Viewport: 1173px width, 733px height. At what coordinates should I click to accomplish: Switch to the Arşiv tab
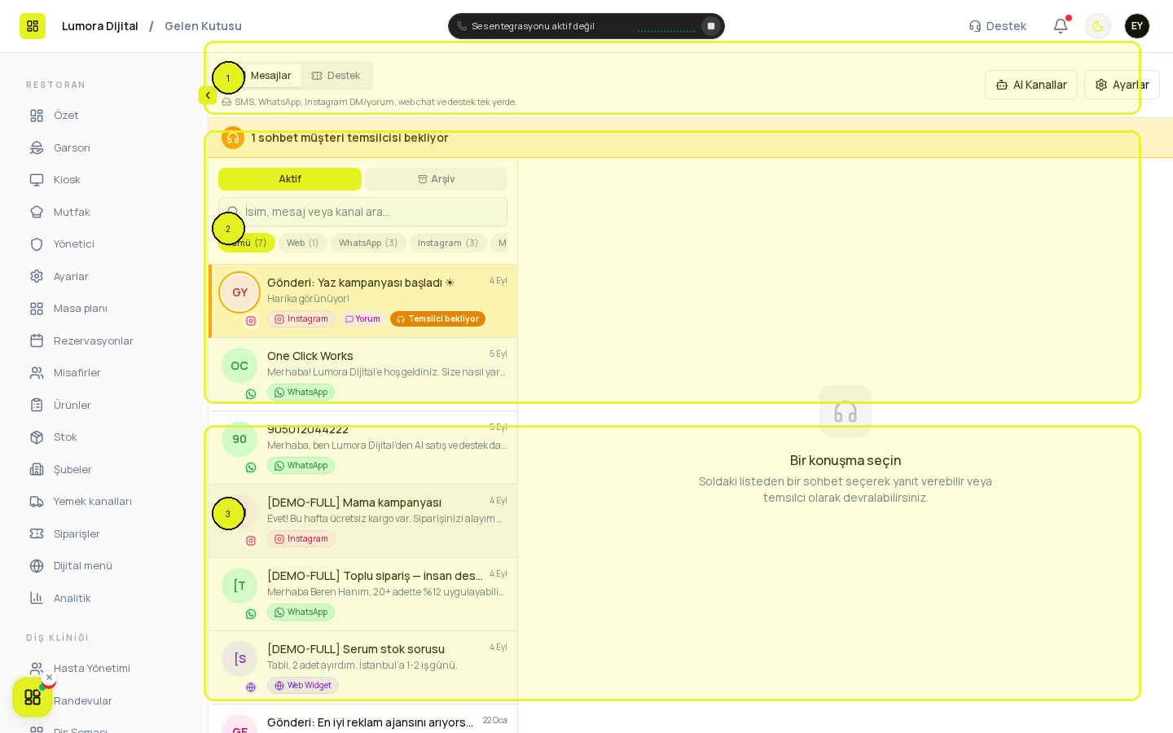coord(436,179)
